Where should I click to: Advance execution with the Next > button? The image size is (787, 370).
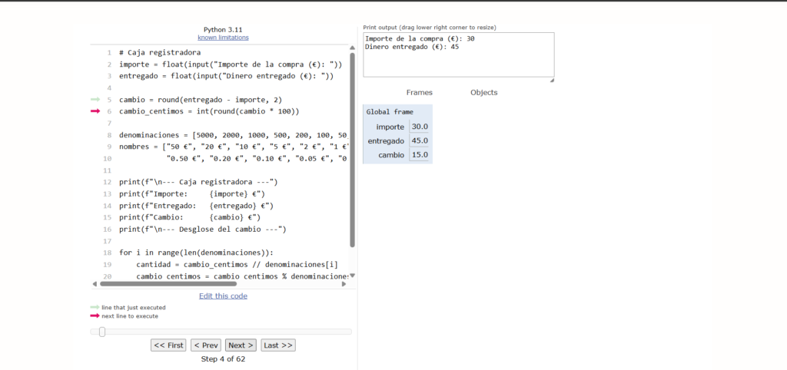pyautogui.click(x=241, y=345)
